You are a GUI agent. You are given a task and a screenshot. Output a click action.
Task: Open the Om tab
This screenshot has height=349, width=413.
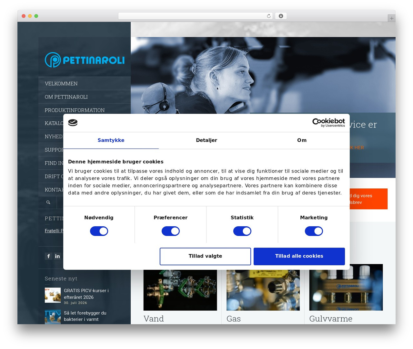click(x=302, y=140)
